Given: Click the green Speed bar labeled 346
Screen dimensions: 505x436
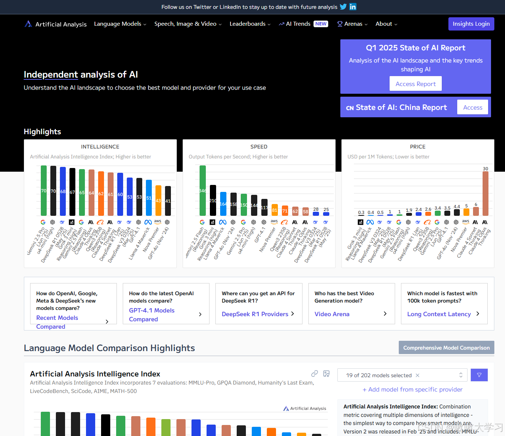Looking at the screenshot, I should [203, 190].
